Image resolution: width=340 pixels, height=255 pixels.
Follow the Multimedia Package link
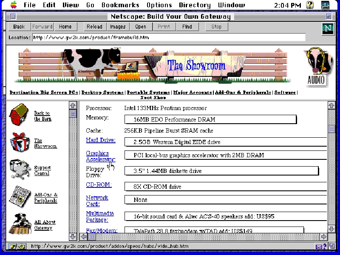(100, 217)
